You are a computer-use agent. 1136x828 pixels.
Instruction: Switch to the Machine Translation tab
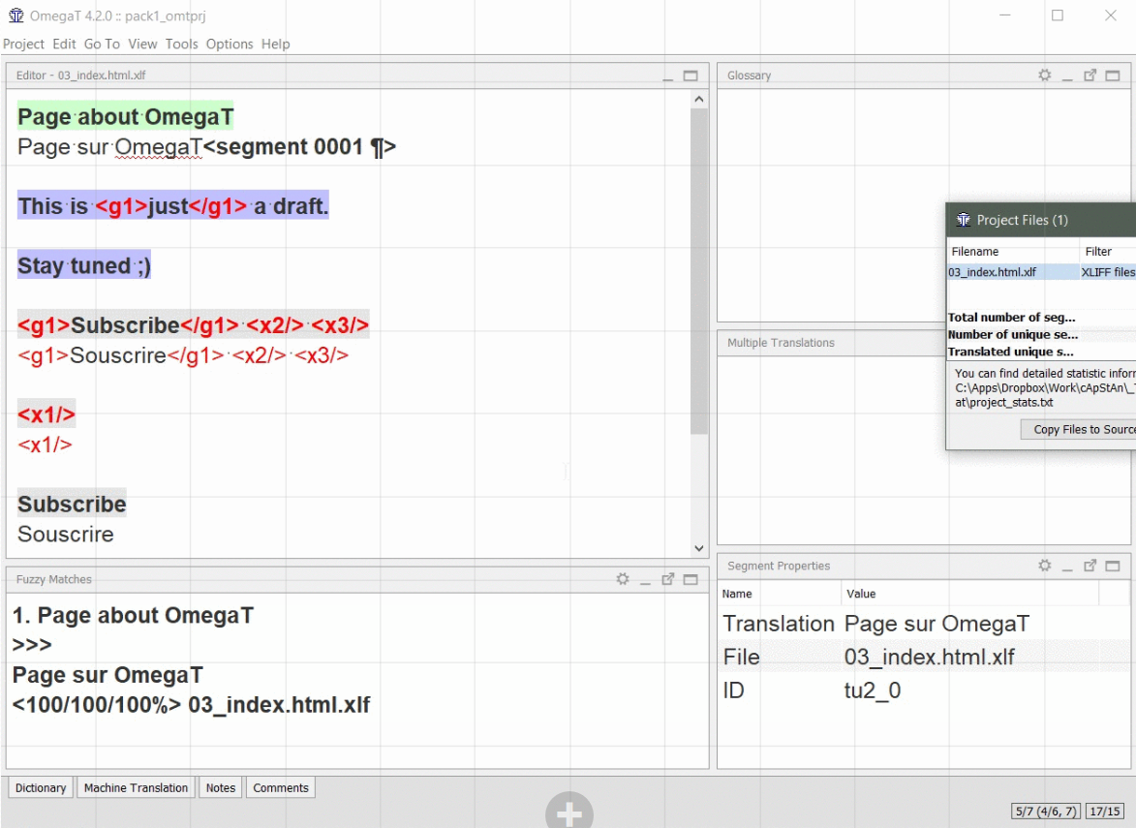click(136, 787)
